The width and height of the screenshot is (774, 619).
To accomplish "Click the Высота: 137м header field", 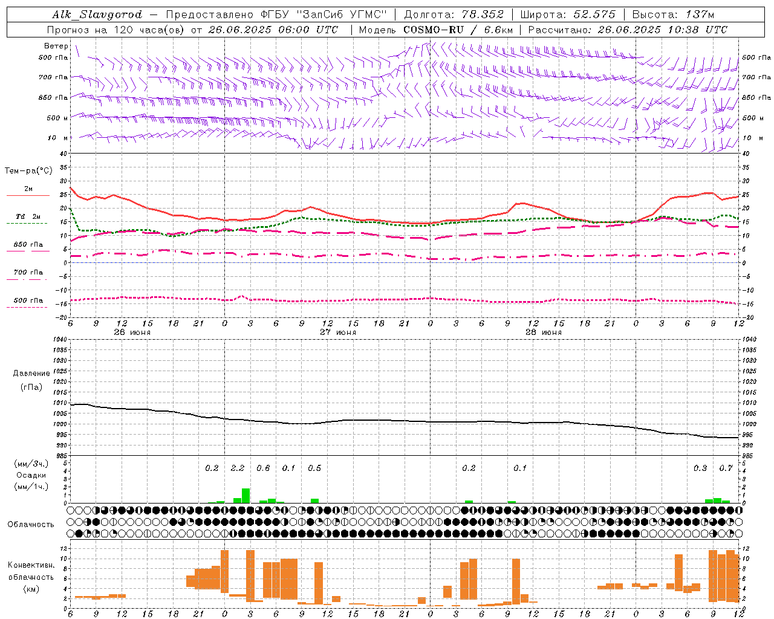I will pos(673,15).
